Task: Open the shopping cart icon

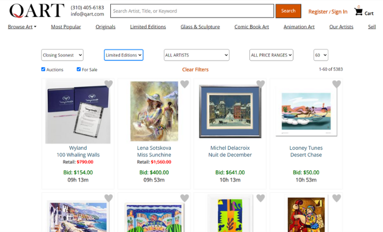Action: [358, 11]
